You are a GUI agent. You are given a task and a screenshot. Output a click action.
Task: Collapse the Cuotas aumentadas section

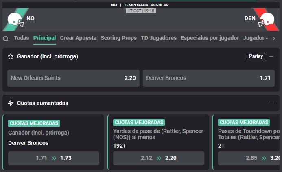click(271, 103)
